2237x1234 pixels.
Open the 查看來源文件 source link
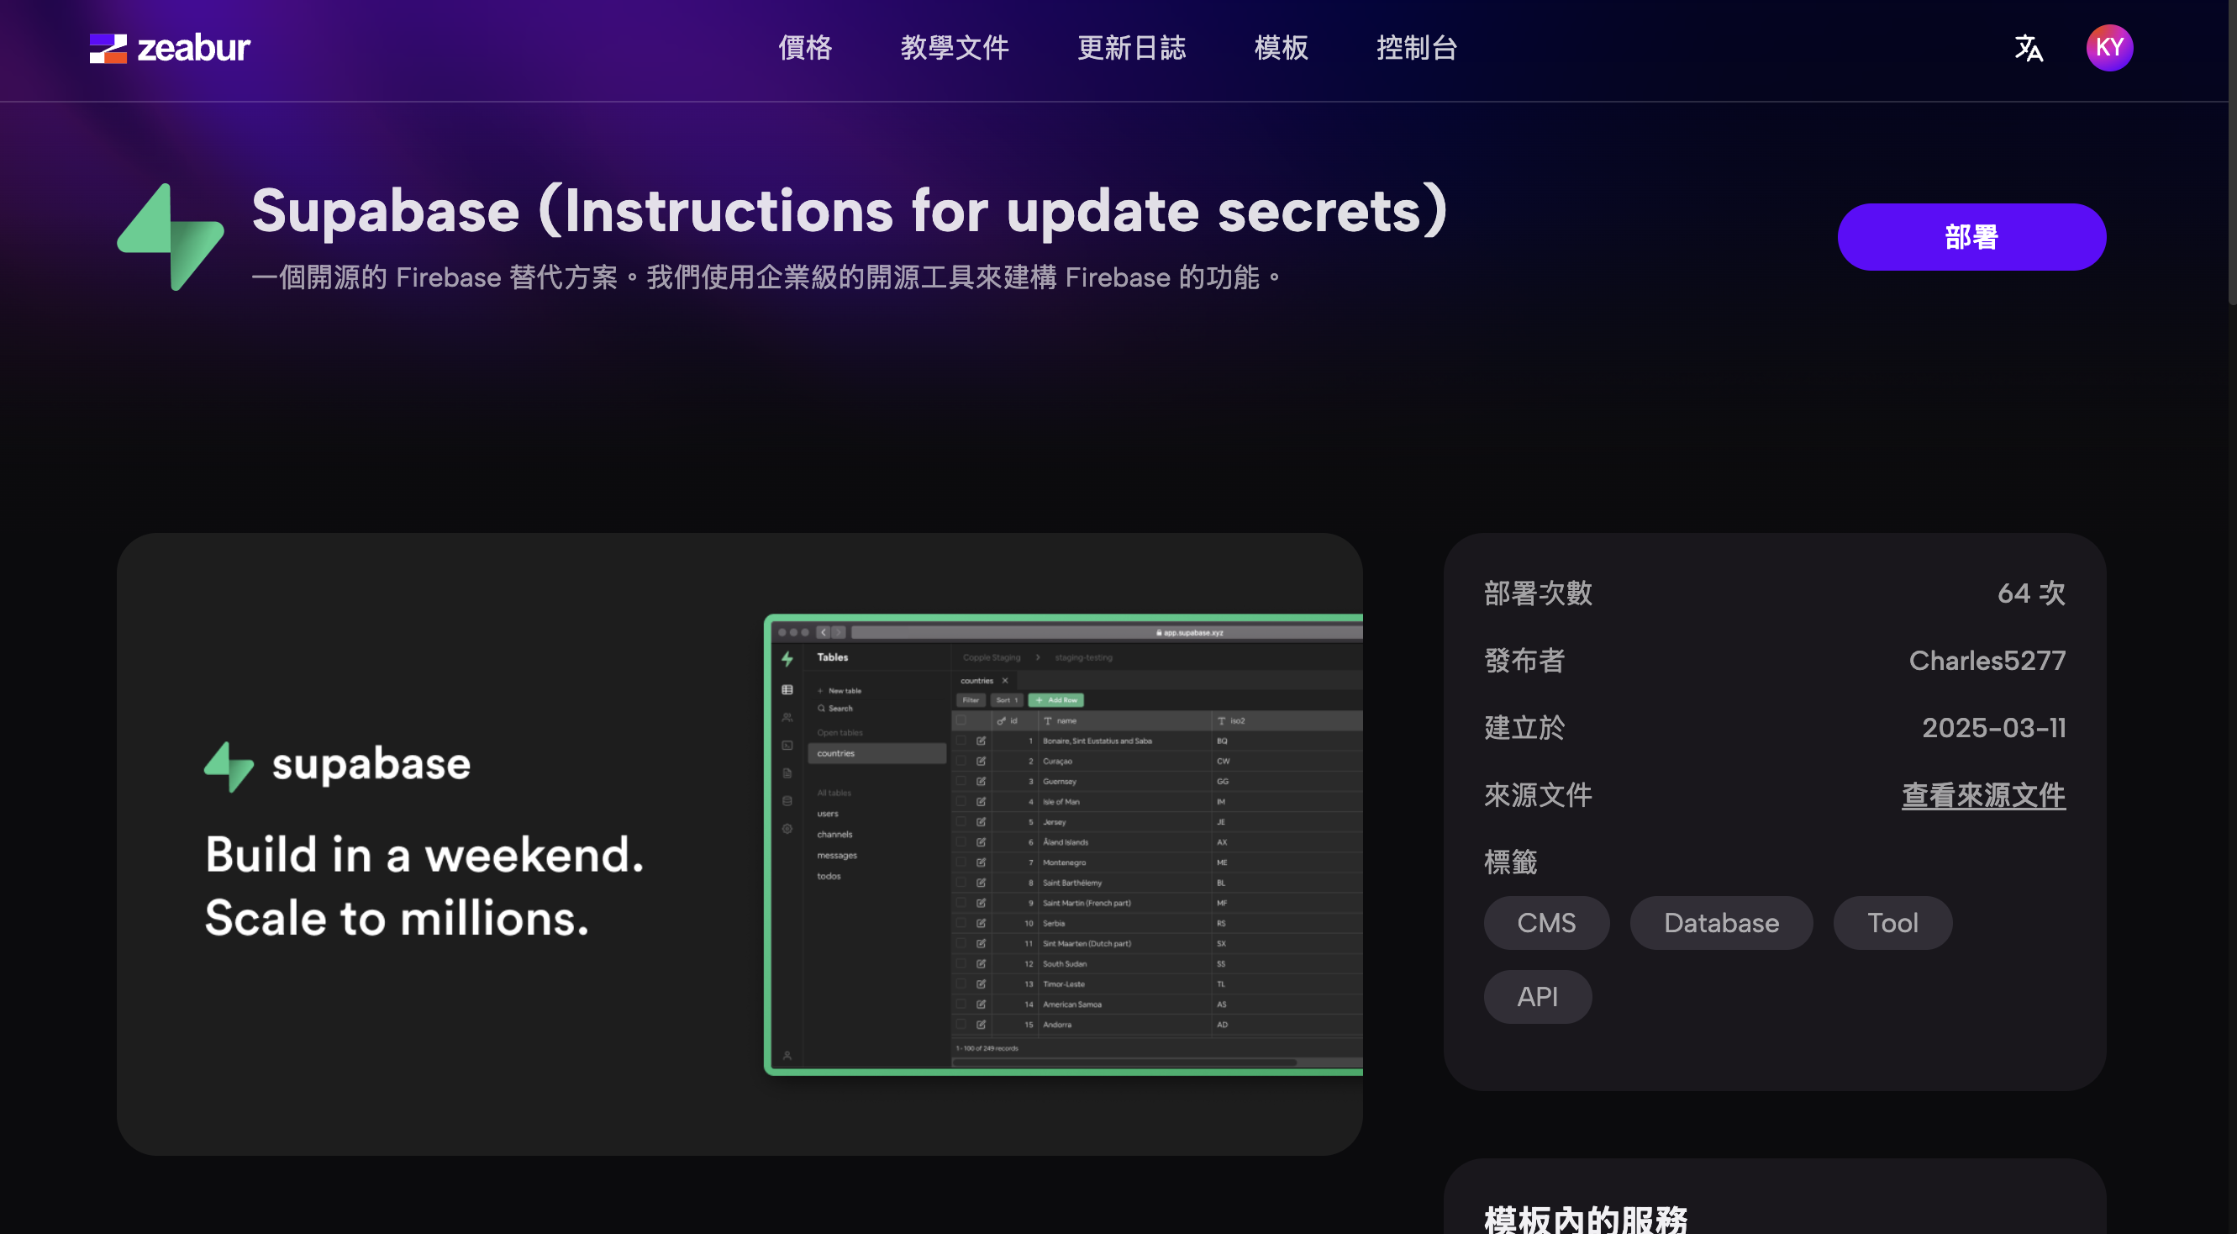(x=1982, y=794)
